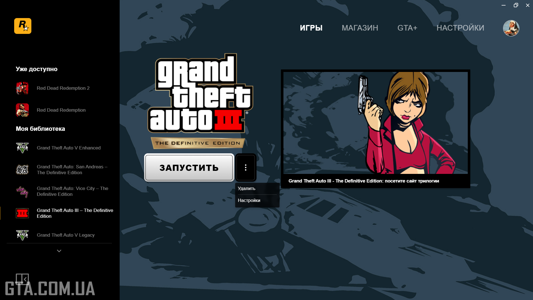533x300 pixels.
Task: Close the Rockstar launcher window
Action: coord(528,5)
